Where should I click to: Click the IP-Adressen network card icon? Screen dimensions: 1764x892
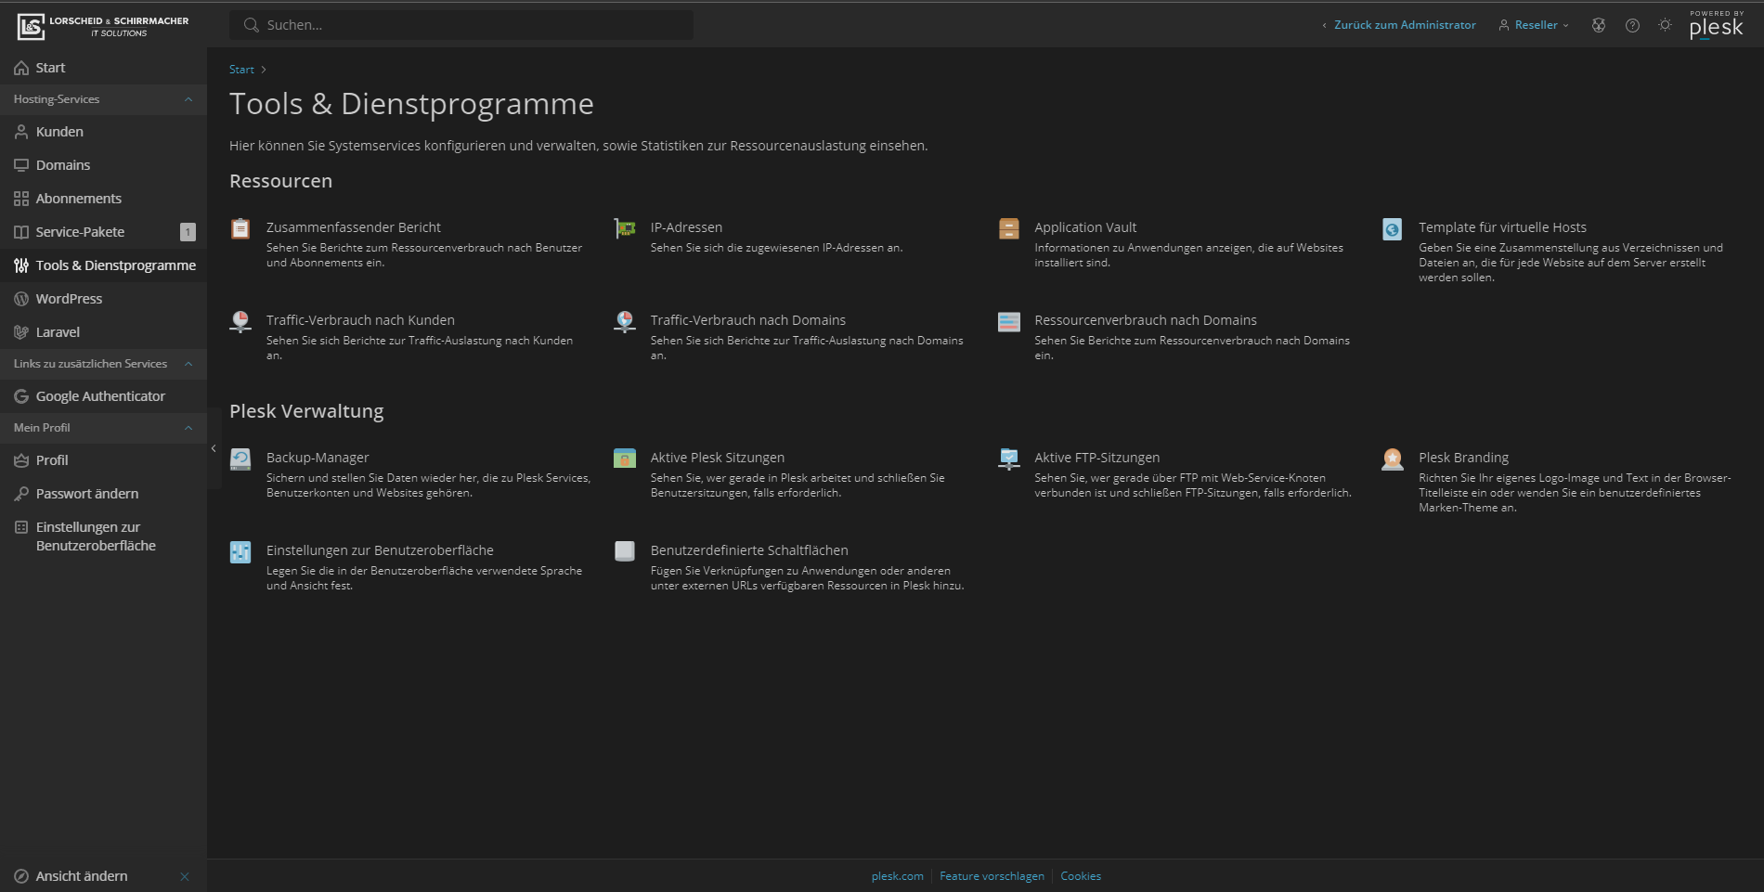pyautogui.click(x=625, y=228)
